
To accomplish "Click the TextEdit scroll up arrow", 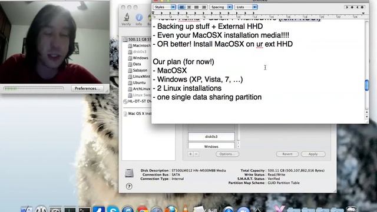I will (x=366, y=112).
